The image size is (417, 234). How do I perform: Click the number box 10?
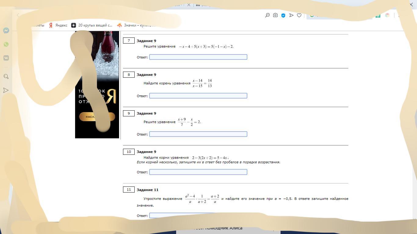pos(129,151)
